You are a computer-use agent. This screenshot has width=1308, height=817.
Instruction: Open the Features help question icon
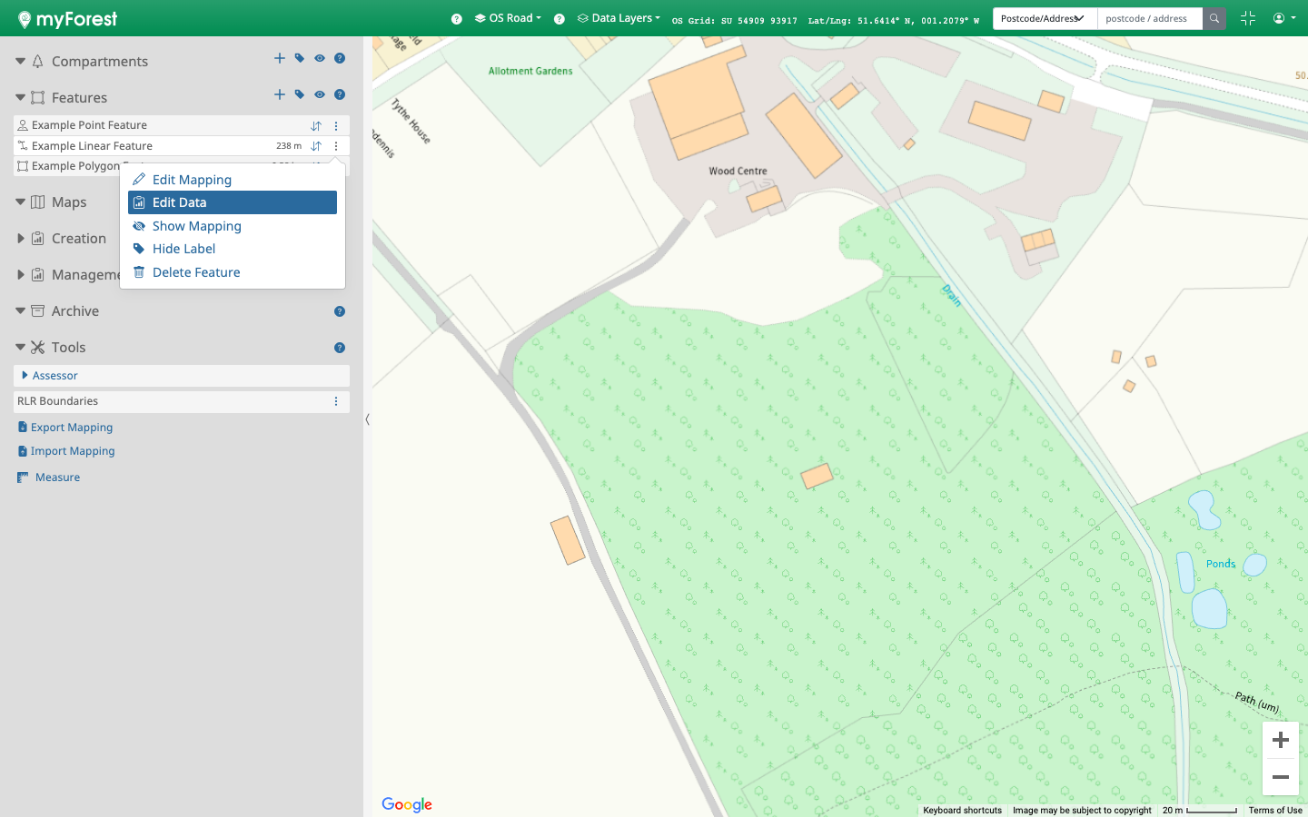coord(340,94)
